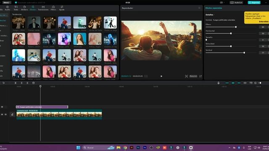Toggle auto snapping in timeline toolbar

point(233,83)
